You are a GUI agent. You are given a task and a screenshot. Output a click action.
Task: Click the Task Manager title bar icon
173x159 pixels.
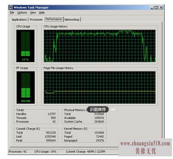[11, 7]
